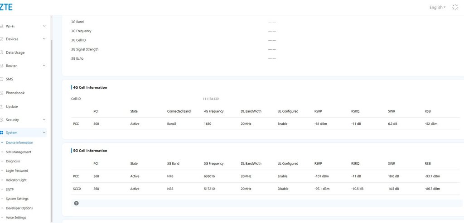Click the 3G Signal Strength label
464x223 pixels.
[x=85, y=49]
